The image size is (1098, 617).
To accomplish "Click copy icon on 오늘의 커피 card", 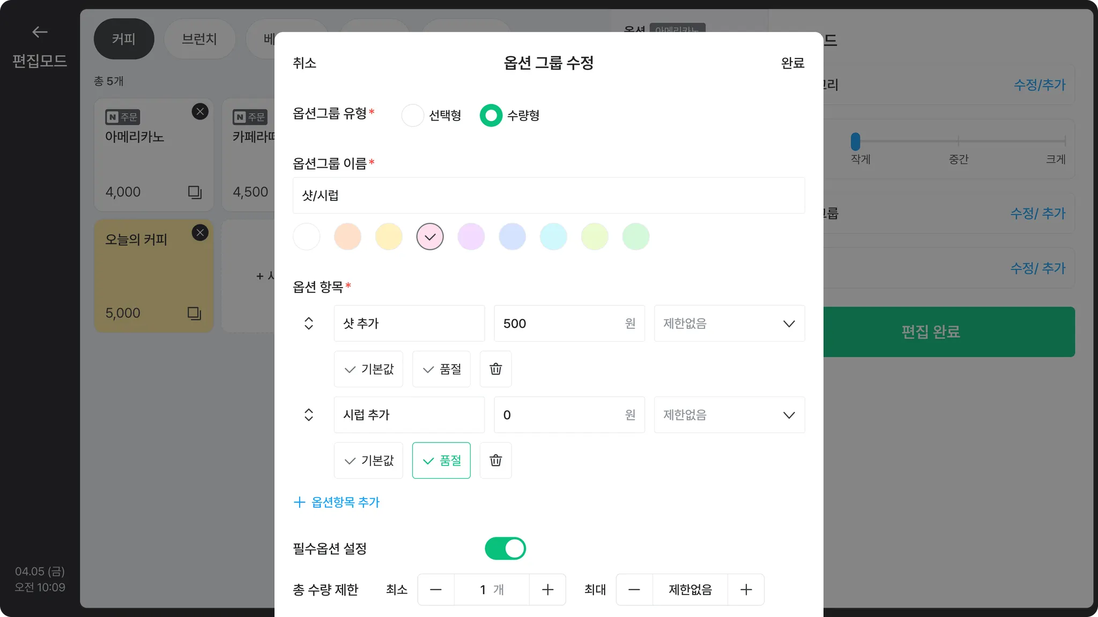I will point(194,313).
